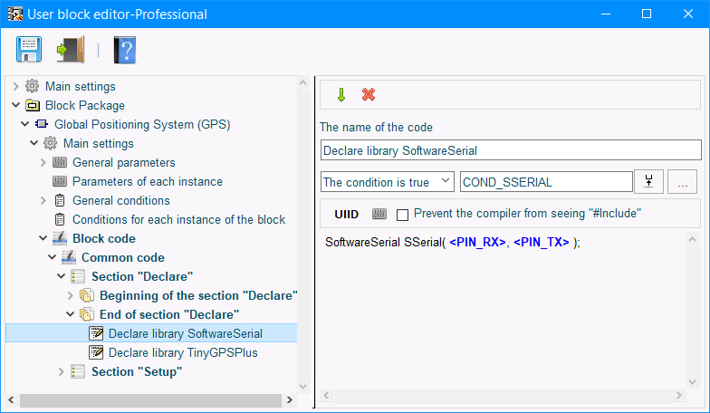710x413 pixels.
Task: Click the insert condition icon beside COND_SSERIAL
Action: 648,181
